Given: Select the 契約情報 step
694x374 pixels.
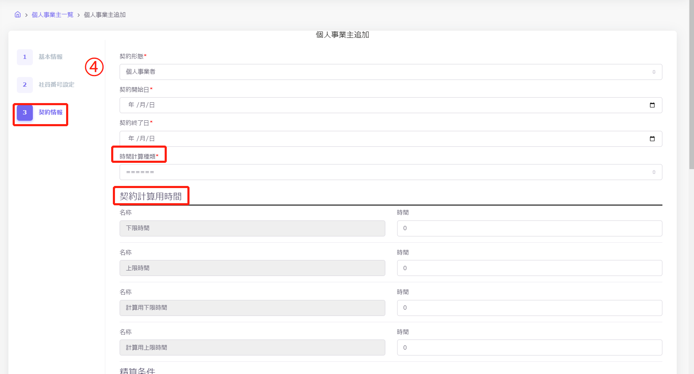Looking at the screenshot, I should pos(51,113).
